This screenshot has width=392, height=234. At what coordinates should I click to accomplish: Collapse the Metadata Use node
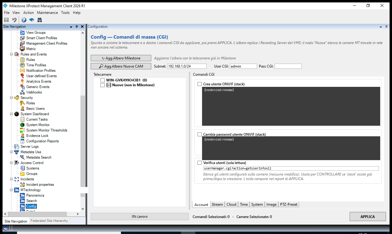(x=11, y=152)
